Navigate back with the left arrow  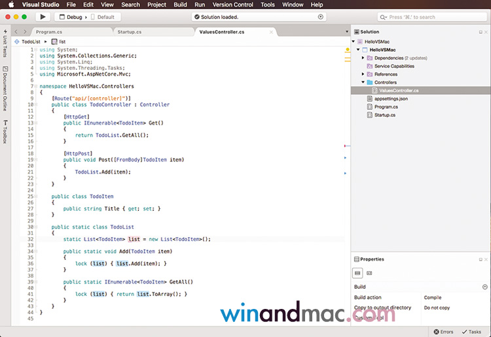(16, 31)
